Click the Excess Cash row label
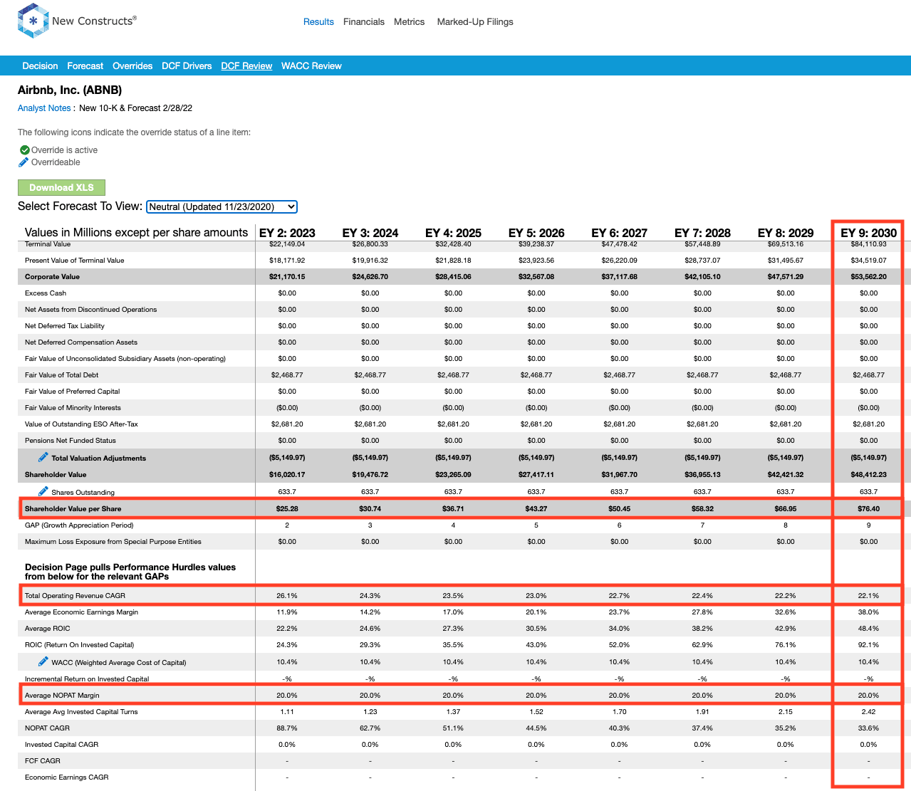This screenshot has height=791, width=911. [46, 293]
